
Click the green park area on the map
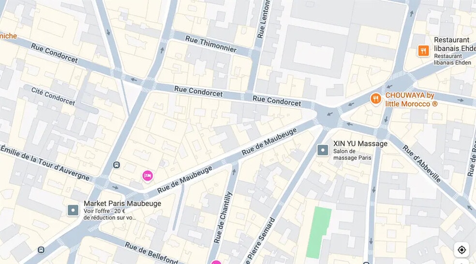(318, 232)
